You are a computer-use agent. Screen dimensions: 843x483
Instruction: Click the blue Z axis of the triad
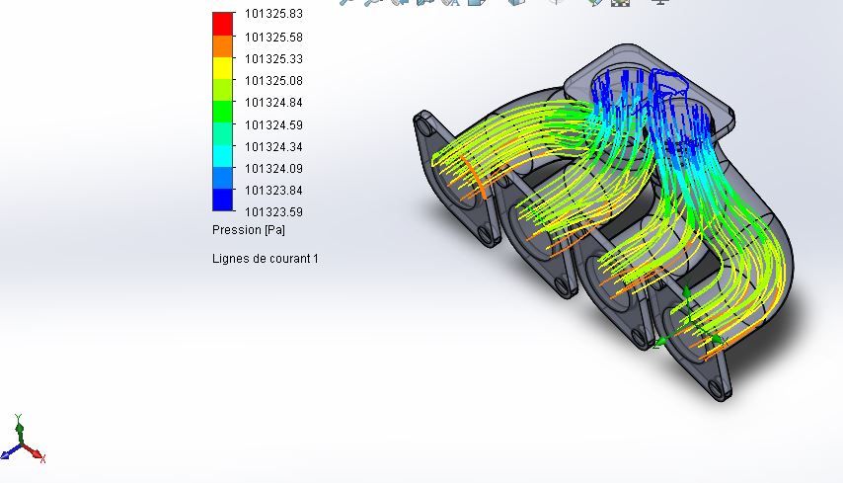click(x=9, y=451)
